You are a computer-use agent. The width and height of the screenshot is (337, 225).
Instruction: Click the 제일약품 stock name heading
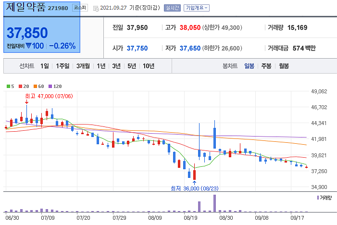click(26, 7)
